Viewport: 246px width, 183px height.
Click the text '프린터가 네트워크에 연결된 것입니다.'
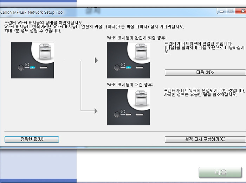(x=199, y=44)
